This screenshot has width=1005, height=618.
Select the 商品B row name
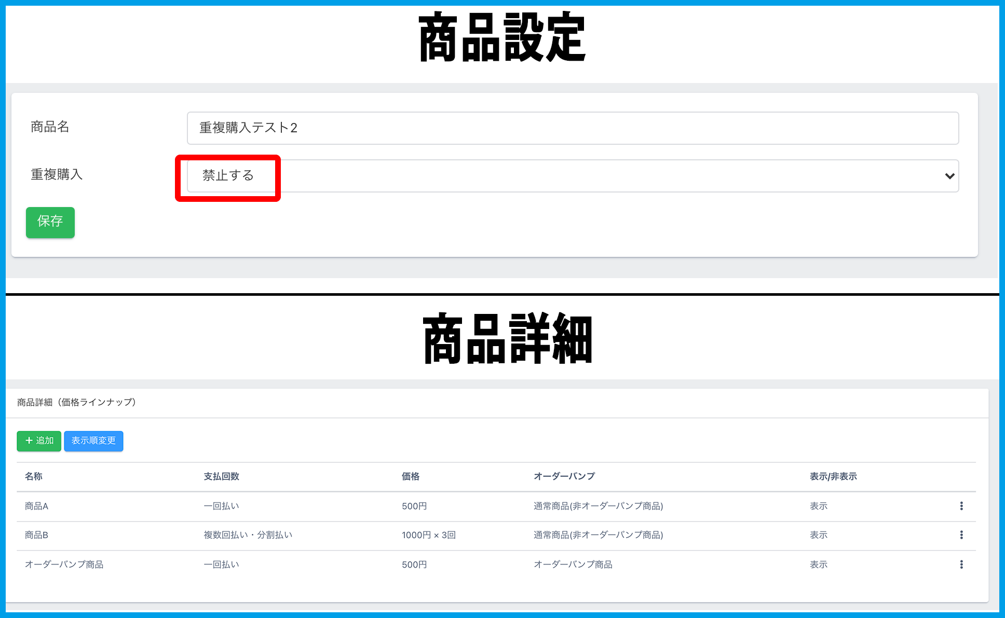[36, 535]
